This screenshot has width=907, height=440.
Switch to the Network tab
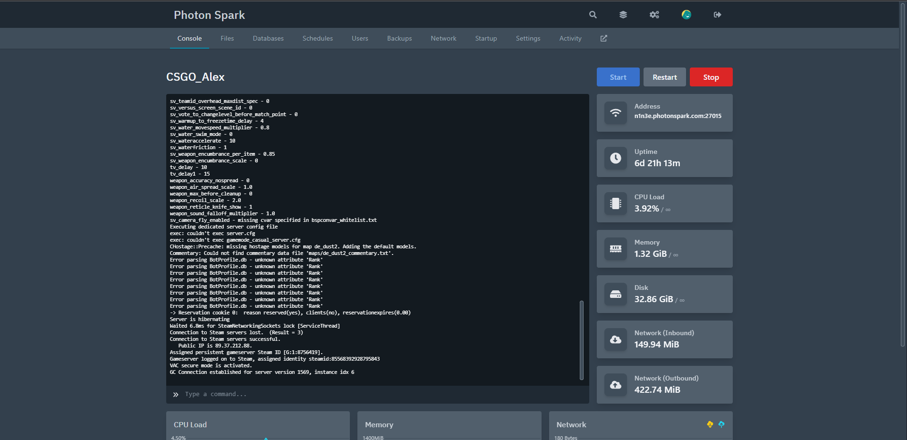pyautogui.click(x=443, y=38)
